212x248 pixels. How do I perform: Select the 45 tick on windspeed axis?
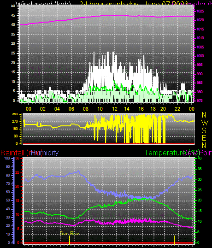tap(13, 15)
